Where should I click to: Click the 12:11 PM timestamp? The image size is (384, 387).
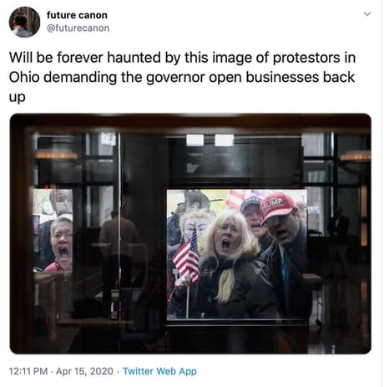click(x=28, y=371)
